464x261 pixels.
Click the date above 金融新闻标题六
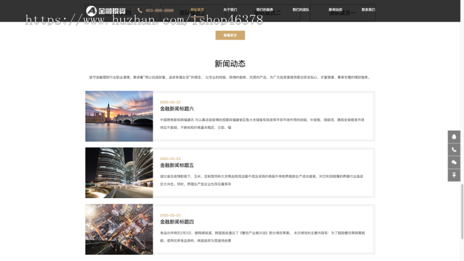point(170,102)
